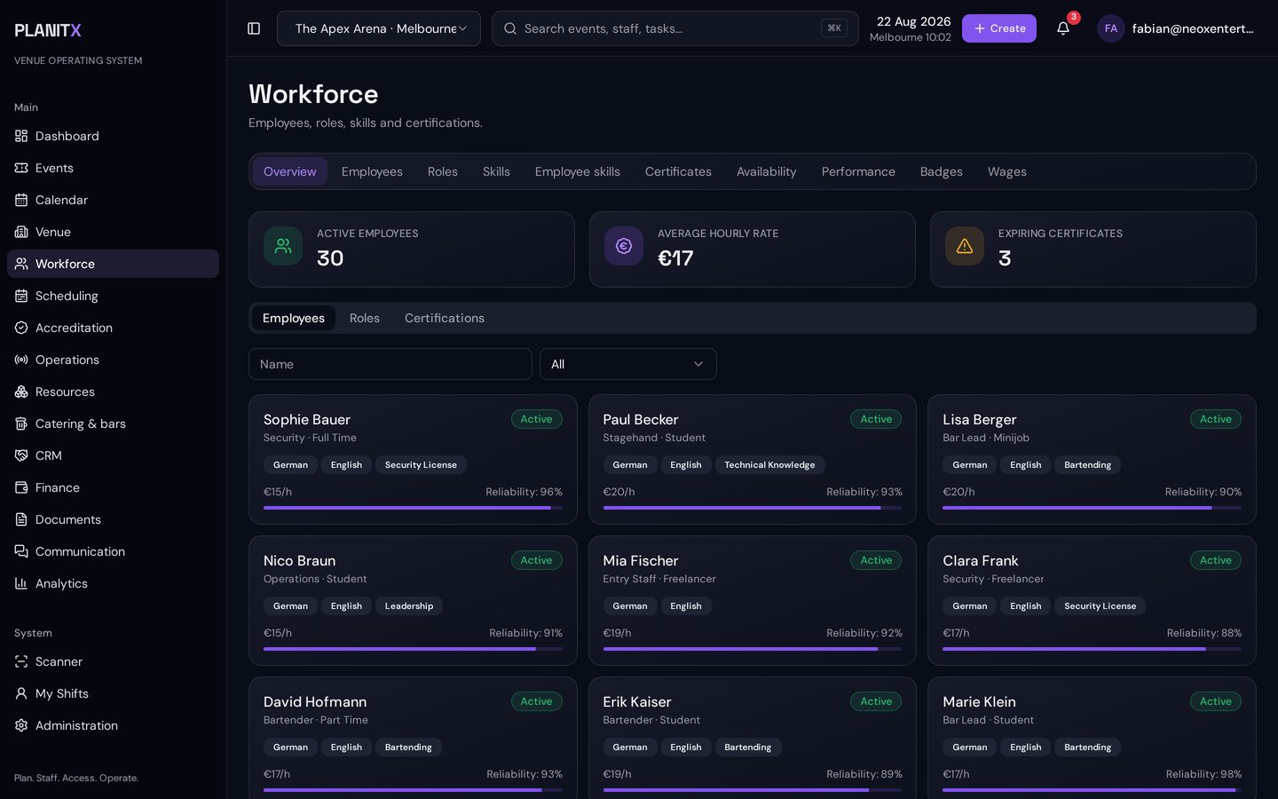
Task: Click the Events ticket icon
Action: (21, 168)
